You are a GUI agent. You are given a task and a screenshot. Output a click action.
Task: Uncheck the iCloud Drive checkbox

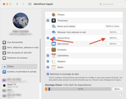(x=48, y=38)
